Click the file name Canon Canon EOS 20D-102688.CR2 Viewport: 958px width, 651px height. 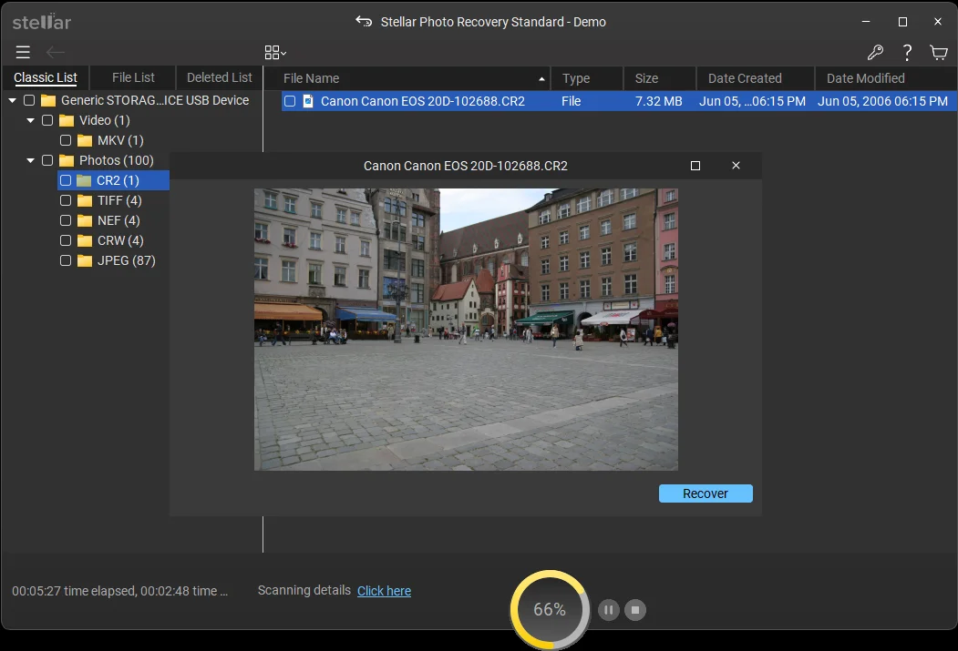click(423, 101)
